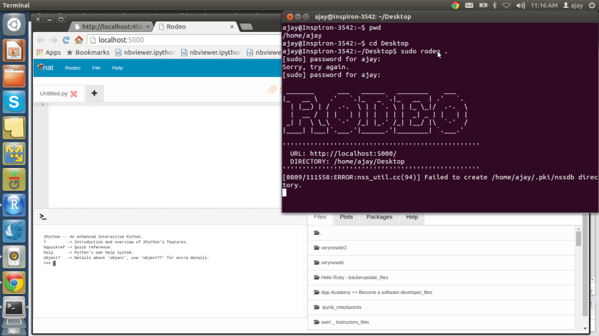
Task: Switch to the Help panel tab
Action: point(412,217)
